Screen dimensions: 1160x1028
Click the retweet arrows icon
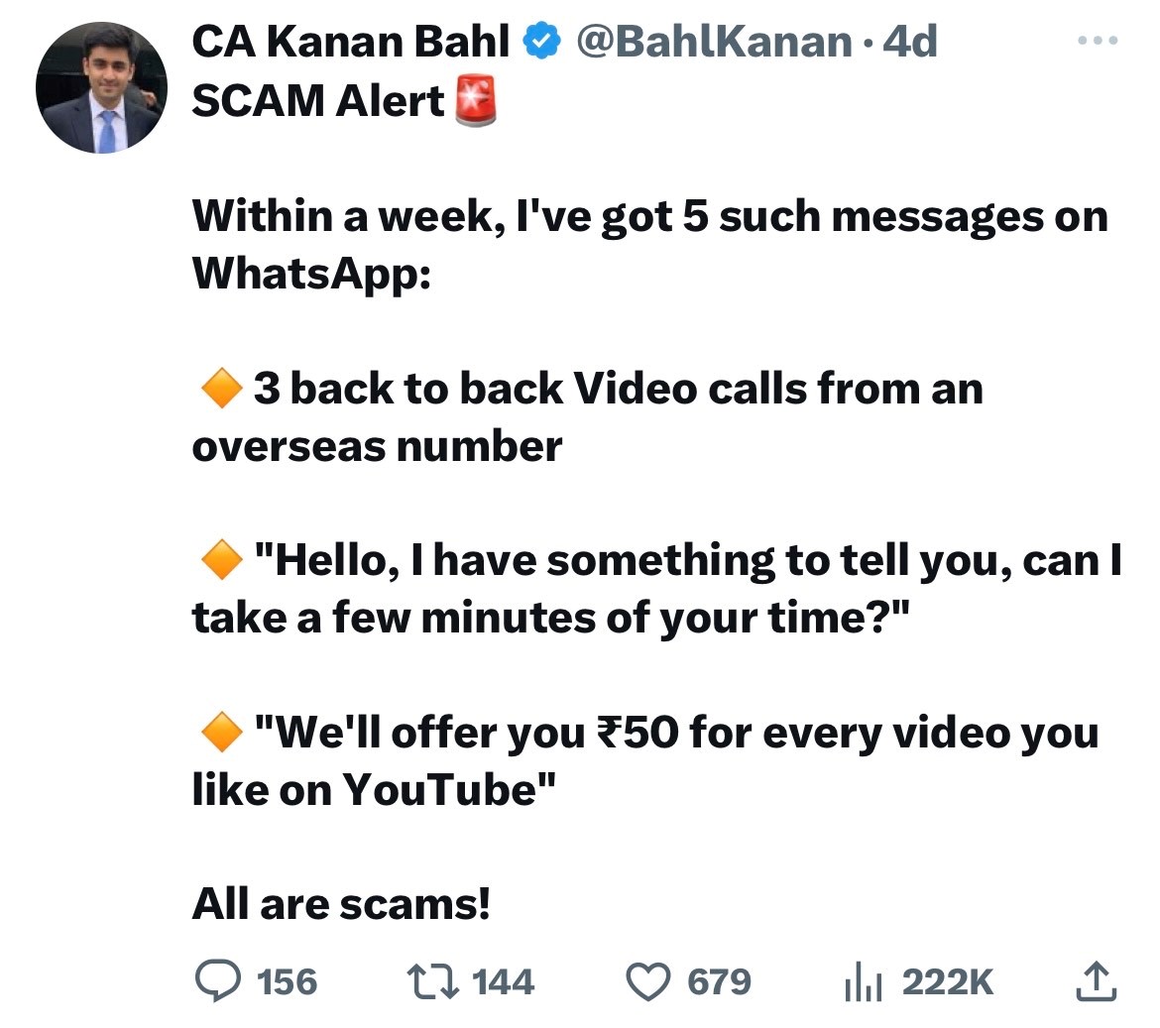pyautogui.click(x=432, y=981)
